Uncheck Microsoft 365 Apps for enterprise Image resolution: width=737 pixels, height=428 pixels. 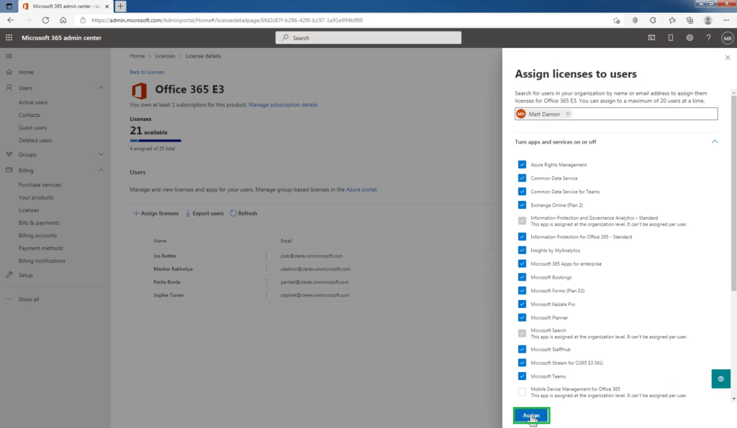(x=522, y=264)
